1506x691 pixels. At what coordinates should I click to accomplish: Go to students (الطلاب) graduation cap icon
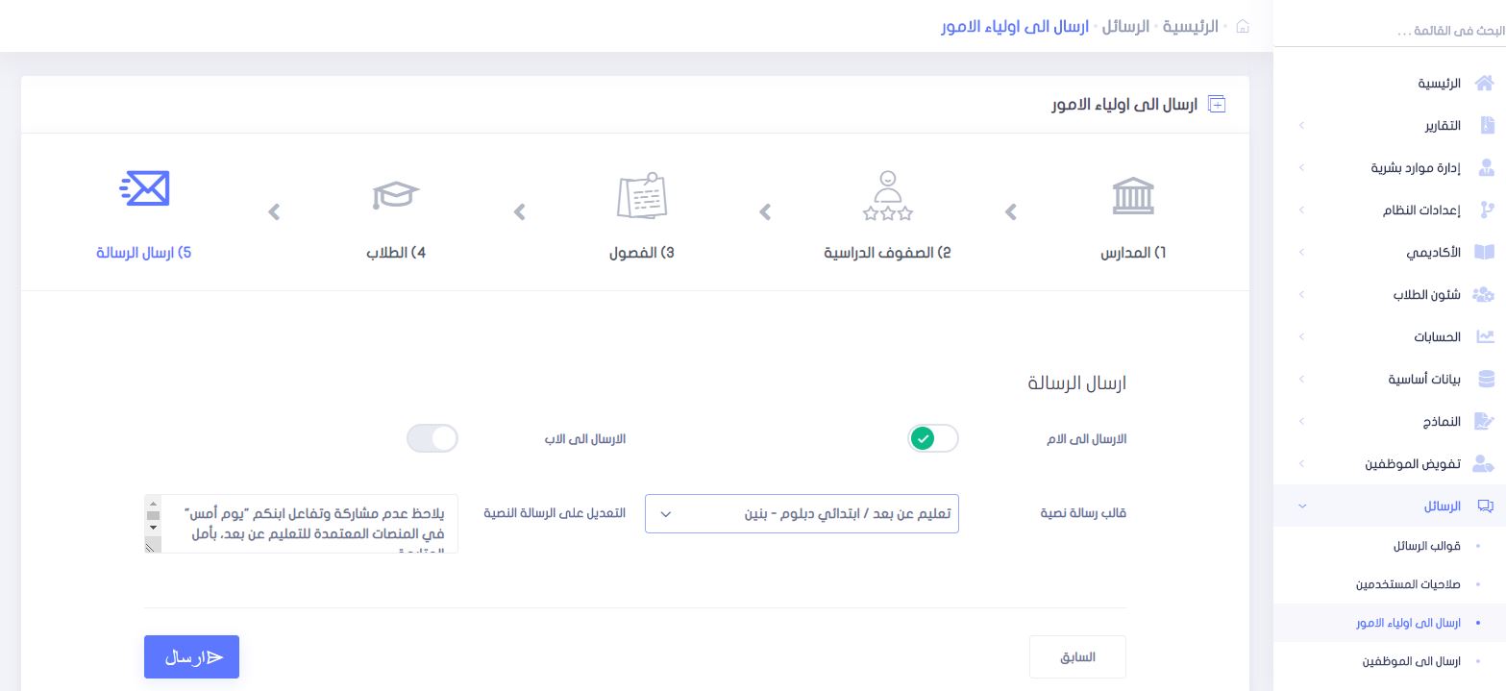pos(396,196)
